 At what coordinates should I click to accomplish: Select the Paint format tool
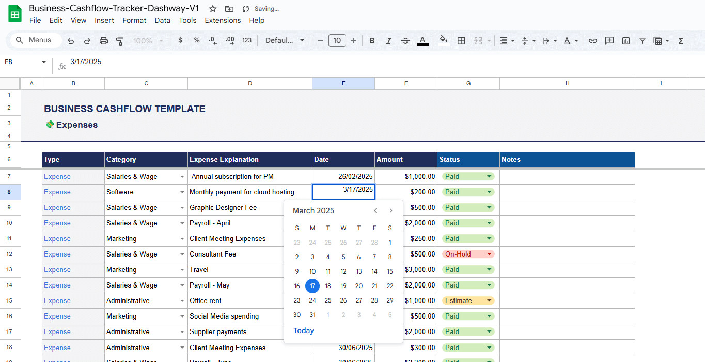point(120,40)
